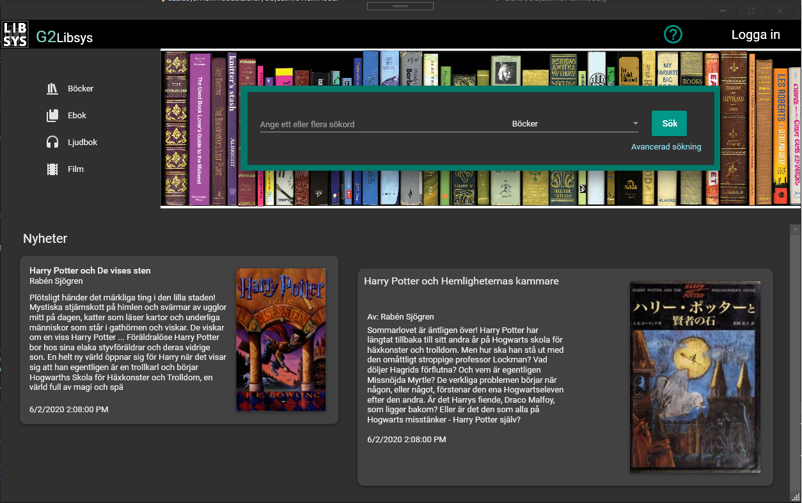The image size is (802, 503).
Task: Minimize the Libsys window
Action: [723, 11]
